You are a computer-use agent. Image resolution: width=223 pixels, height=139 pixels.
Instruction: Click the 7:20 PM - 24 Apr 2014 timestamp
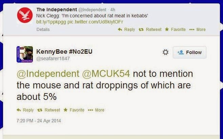click(39, 121)
